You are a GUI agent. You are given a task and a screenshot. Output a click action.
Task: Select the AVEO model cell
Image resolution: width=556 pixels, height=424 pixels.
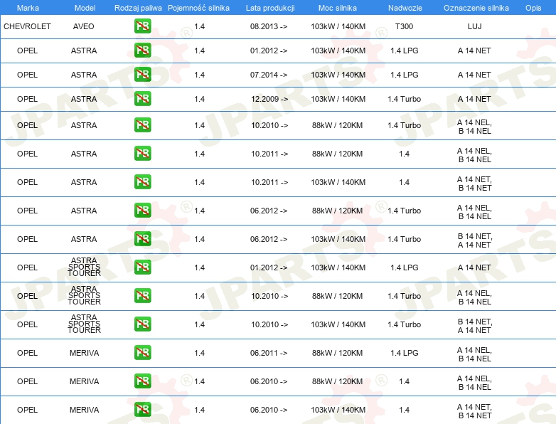tap(84, 26)
